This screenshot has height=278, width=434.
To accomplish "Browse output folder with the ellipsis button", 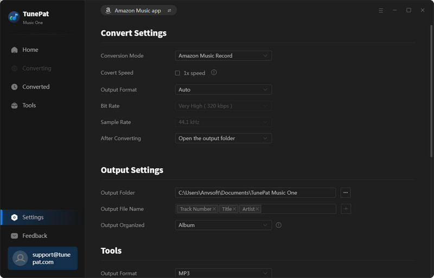I will (346, 193).
